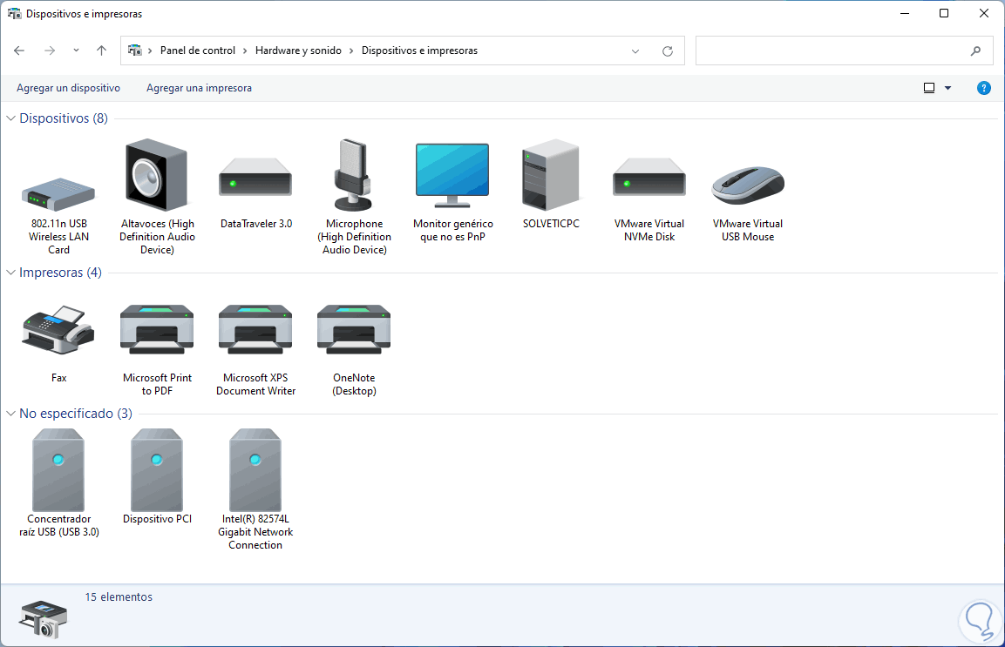Expand the chevron before Panel de control

150,51
